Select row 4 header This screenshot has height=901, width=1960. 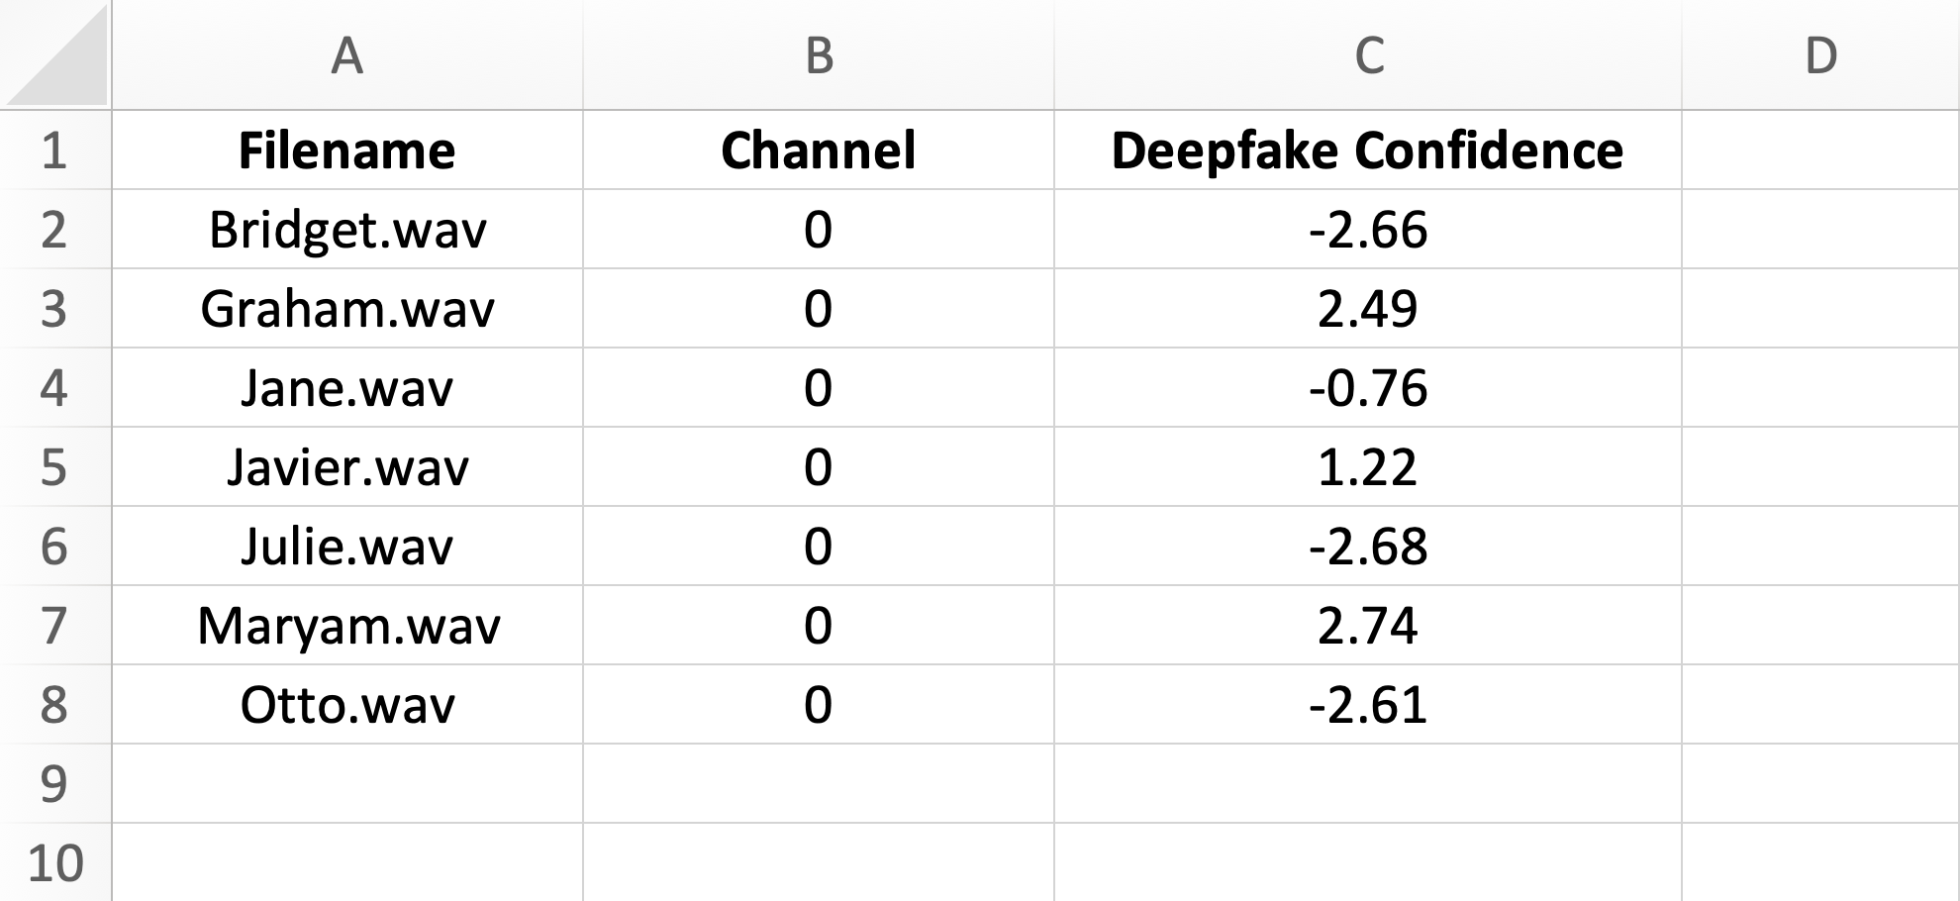pyautogui.click(x=55, y=387)
